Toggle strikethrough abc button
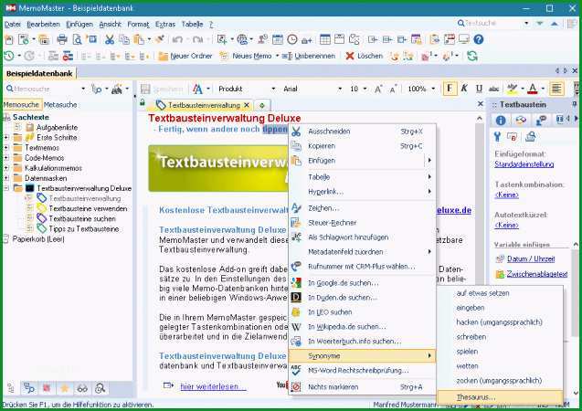Viewport: 582px width, 411px height. (x=493, y=89)
